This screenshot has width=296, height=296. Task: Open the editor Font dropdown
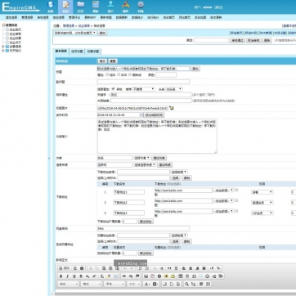(114, 284)
